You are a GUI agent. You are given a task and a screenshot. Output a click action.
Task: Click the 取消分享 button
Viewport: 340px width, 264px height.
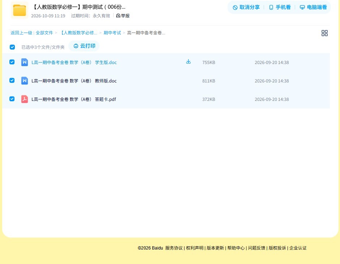pos(246,7)
